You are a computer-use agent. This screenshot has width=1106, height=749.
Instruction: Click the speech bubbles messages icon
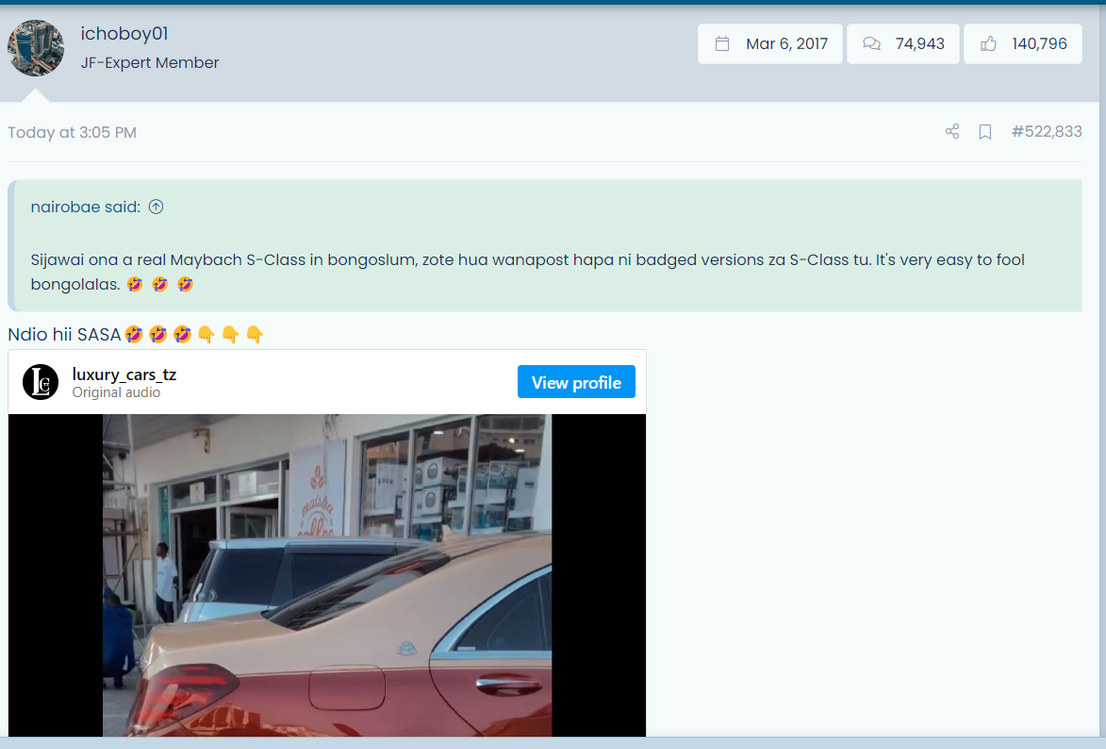(x=872, y=43)
